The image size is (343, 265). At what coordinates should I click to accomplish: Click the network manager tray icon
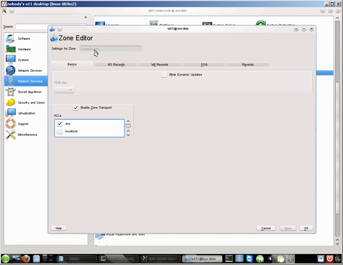[239, 259]
